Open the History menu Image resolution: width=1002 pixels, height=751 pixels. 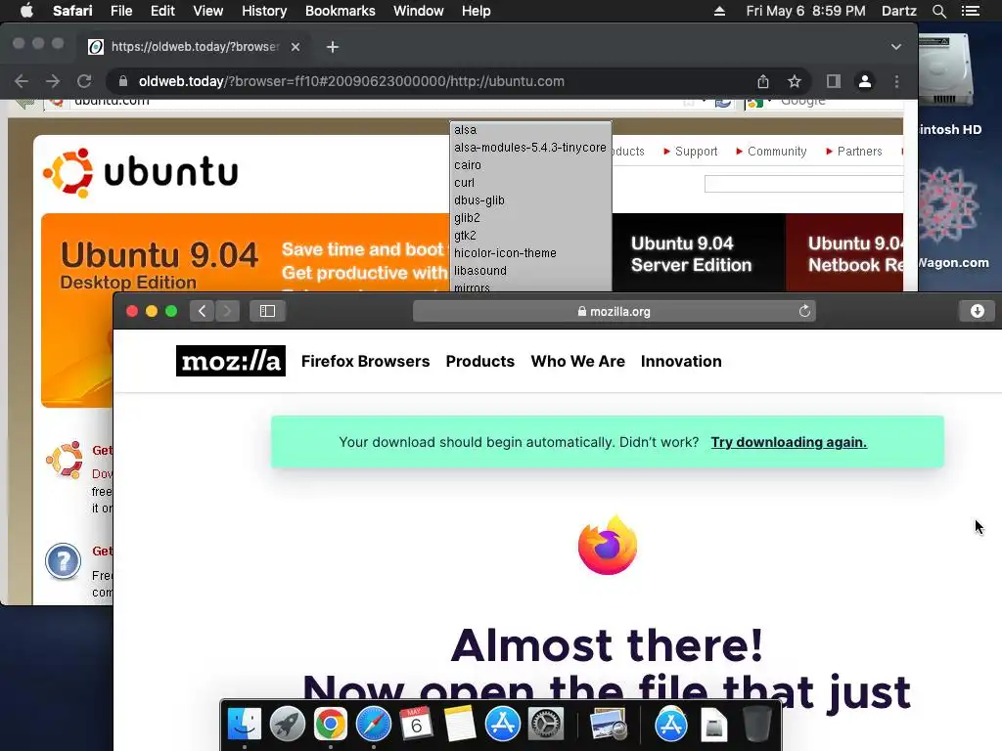coord(264,11)
